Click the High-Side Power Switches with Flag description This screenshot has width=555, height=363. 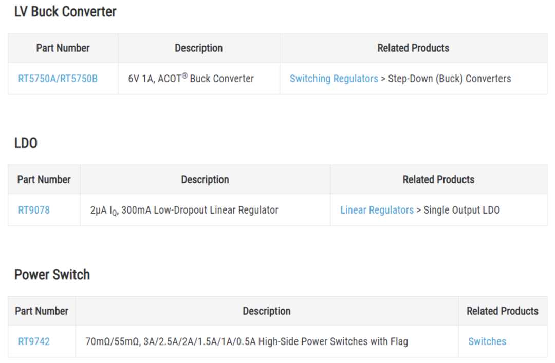pyautogui.click(x=247, y=341)
